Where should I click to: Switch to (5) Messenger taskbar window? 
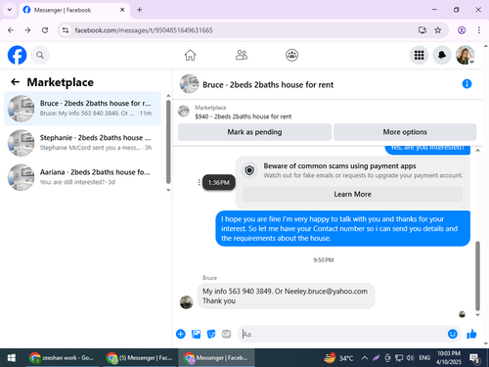point(139,358)
